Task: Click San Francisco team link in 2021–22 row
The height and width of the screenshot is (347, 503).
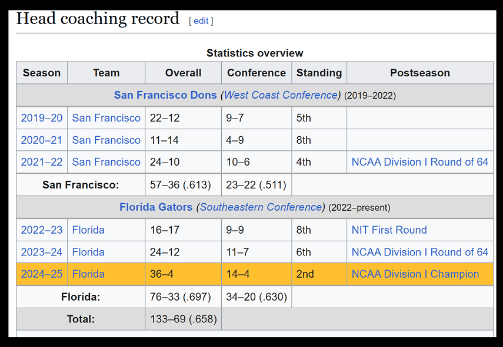Action: point(106,162)
